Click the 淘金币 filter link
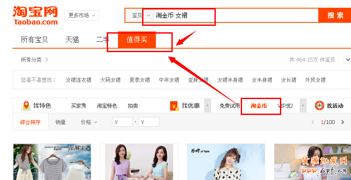This screenshot has width=351, height=180. coord(259,106)
